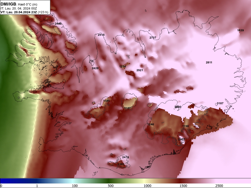Click the 1254 height value
This screenshot has width=251, height=188.
(x=122, y=66)
